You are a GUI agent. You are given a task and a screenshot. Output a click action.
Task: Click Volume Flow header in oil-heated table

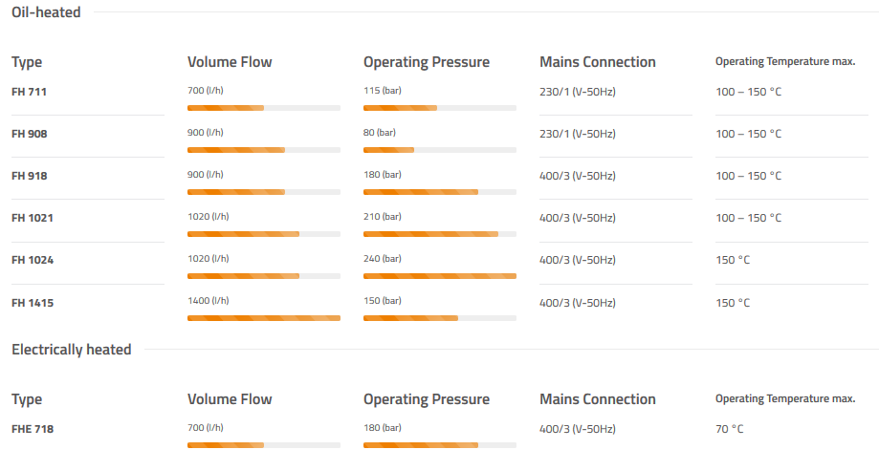[x=230, y=62]
